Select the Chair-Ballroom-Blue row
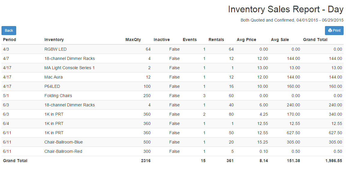 point(173,142)
